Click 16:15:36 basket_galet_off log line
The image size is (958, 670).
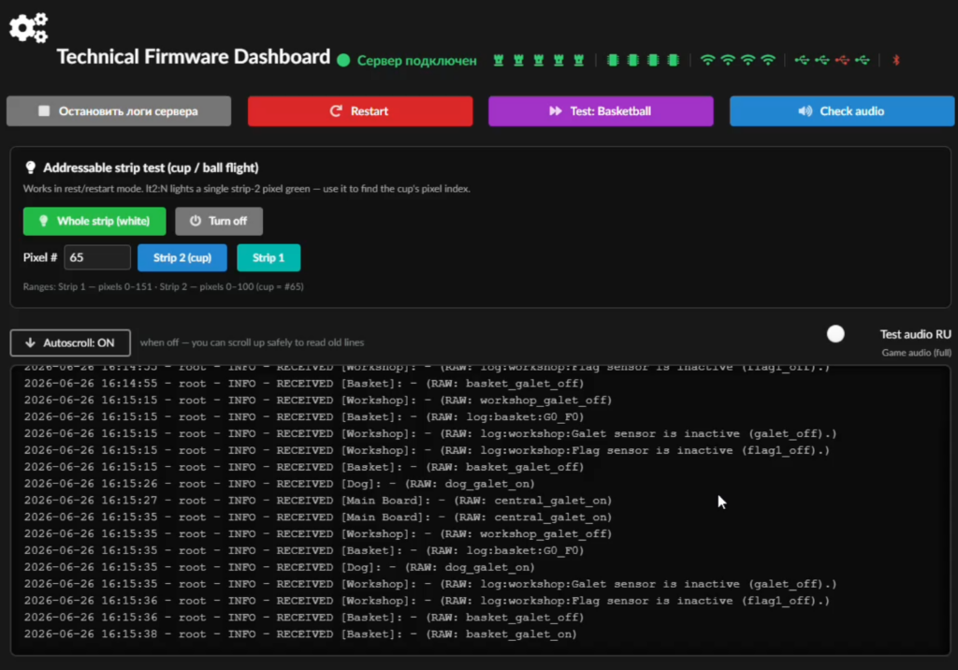pyautogui.click(x=304, y=618)
